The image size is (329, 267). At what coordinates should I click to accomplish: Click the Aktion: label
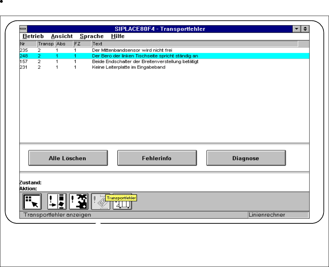(x=28, y=189)
